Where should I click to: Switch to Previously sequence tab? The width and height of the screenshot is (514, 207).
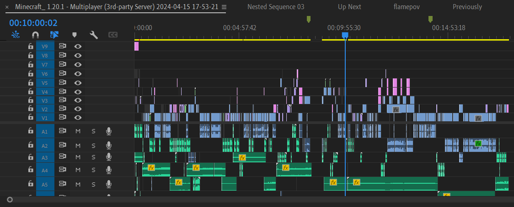tap(467, 7)
